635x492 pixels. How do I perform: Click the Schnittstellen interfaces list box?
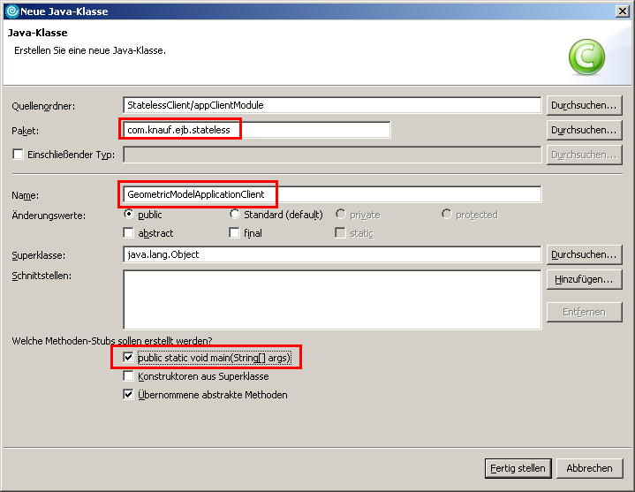point(331,299)
